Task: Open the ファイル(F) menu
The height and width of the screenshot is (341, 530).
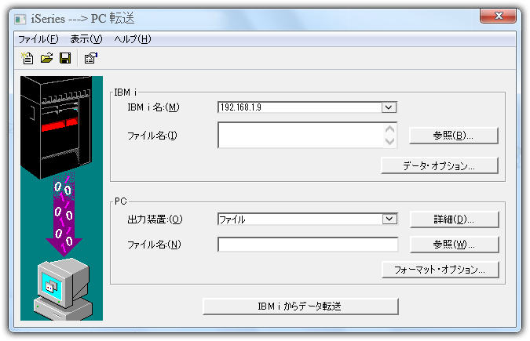Action: coord(38,39)
